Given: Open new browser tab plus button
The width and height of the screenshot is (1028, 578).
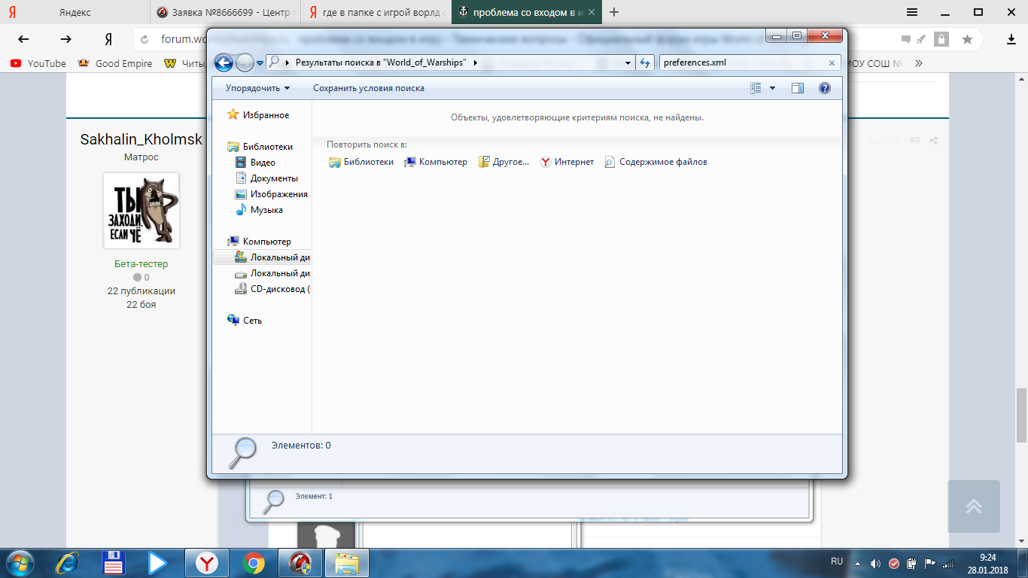Looking at the screenshot, I should pyautogui.click(x=614, y=12).
